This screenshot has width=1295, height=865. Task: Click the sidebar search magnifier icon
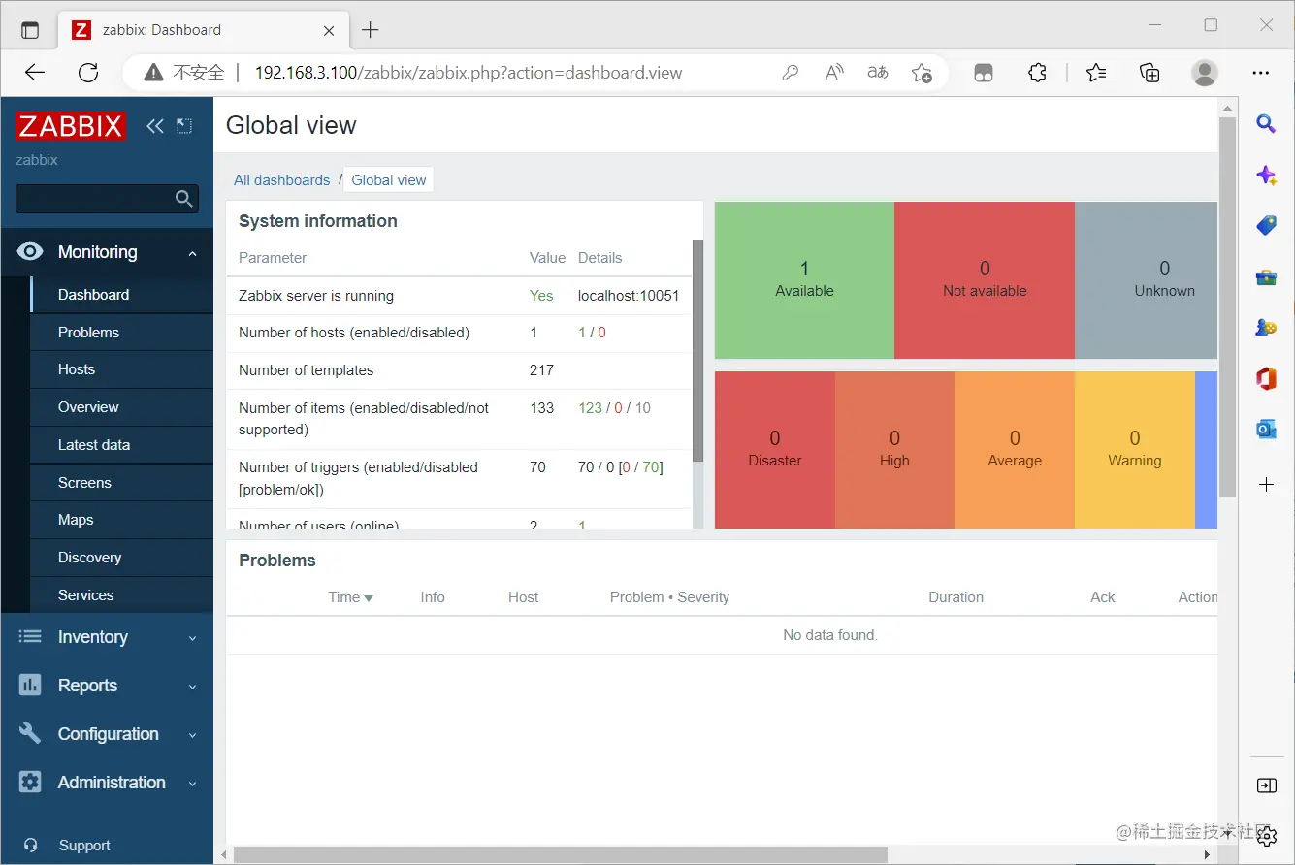pyautogui.click(x=183, y=199)
